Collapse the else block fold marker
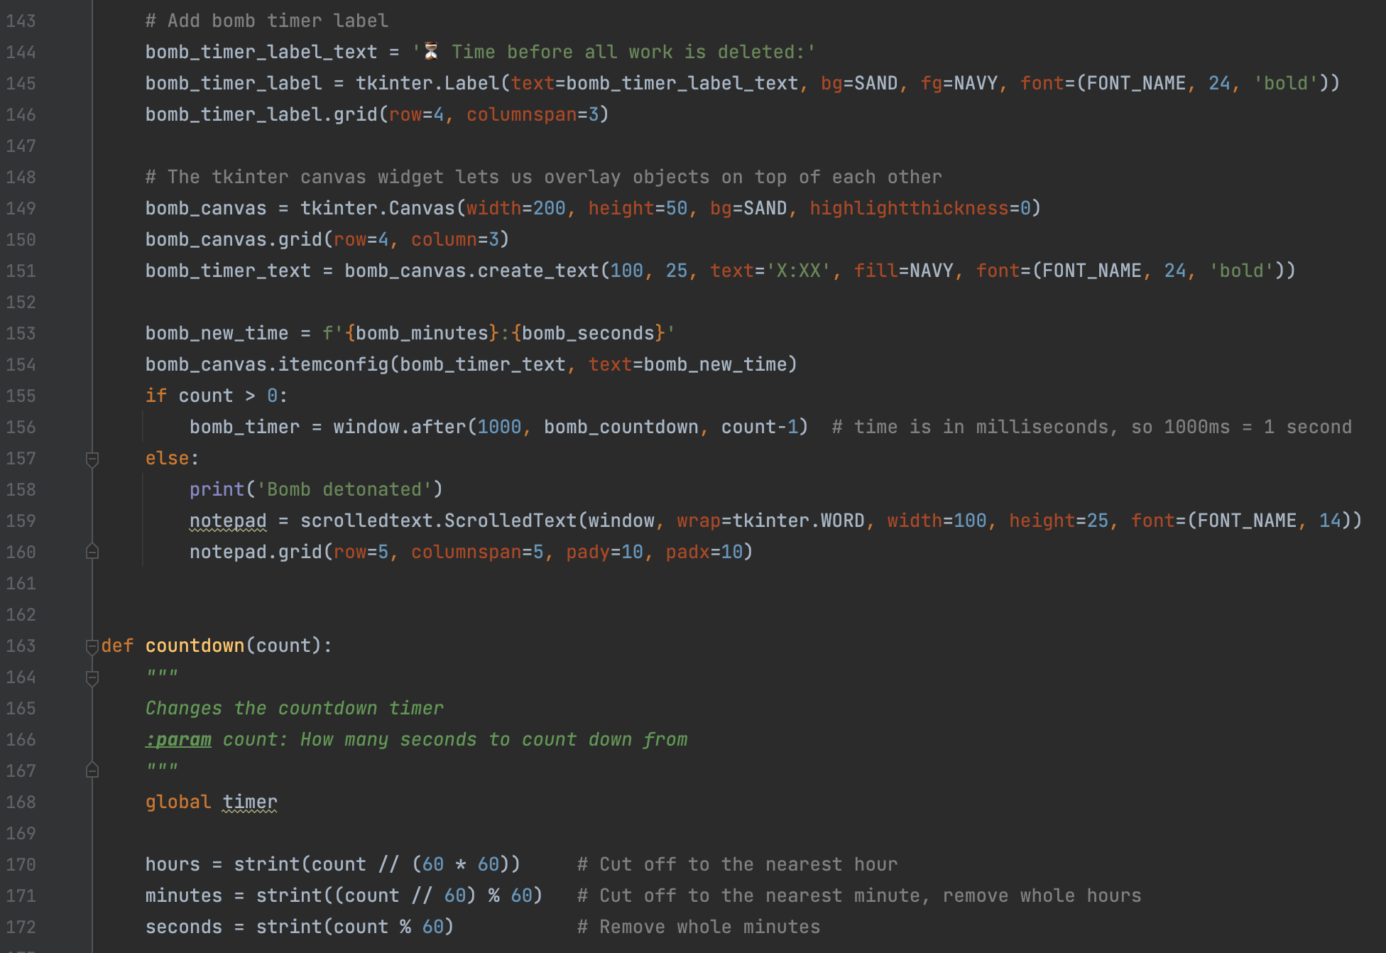1386x953 pixels. pyautogui.click(x=92, y=459)
